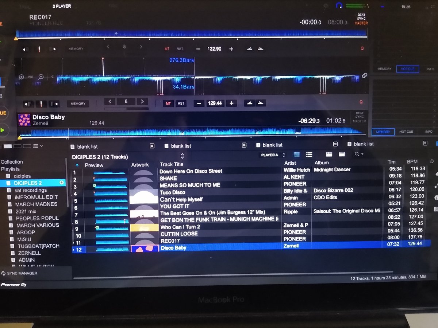The width and height of the screenshot is (438, 328).
Task: Reset tempo RST on 129.44 deck
Action: (x=181, y=104)
